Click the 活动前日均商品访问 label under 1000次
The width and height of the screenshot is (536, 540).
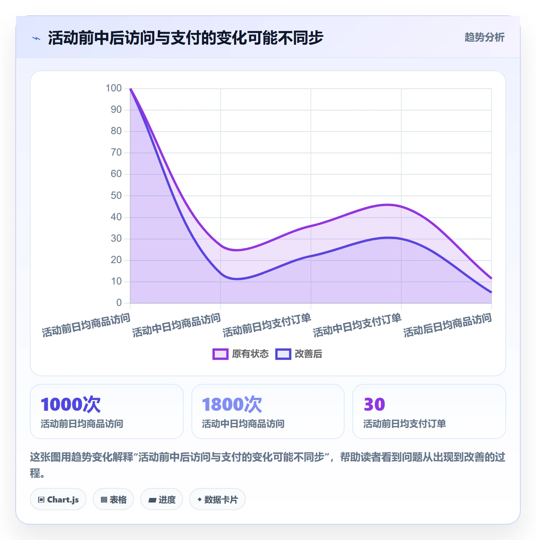[x=82, y=424]
